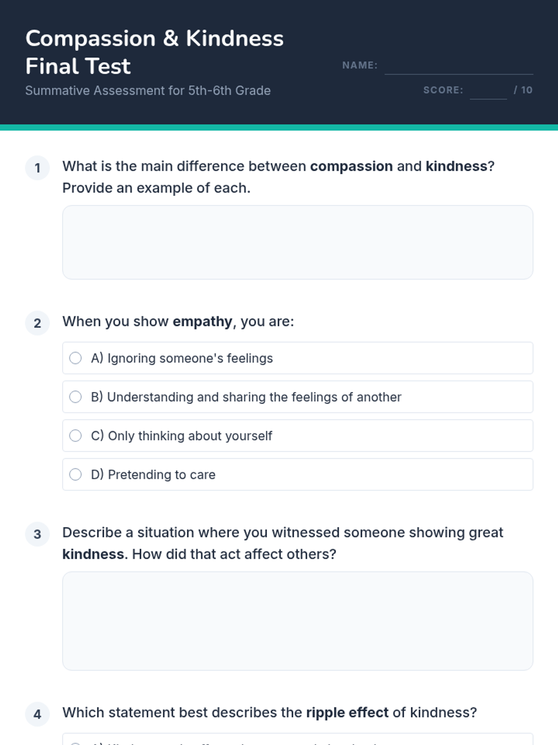Click the question 2 number badge

click(x=38, y=323)
